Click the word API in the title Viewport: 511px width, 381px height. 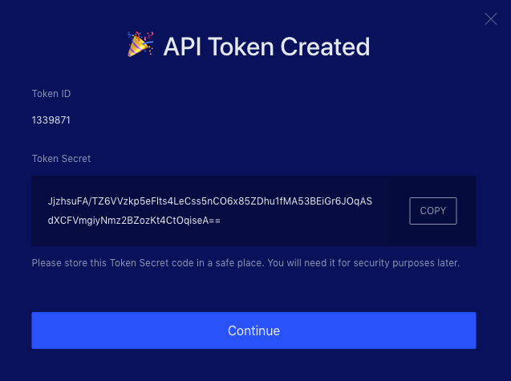[x=182, y=47]
